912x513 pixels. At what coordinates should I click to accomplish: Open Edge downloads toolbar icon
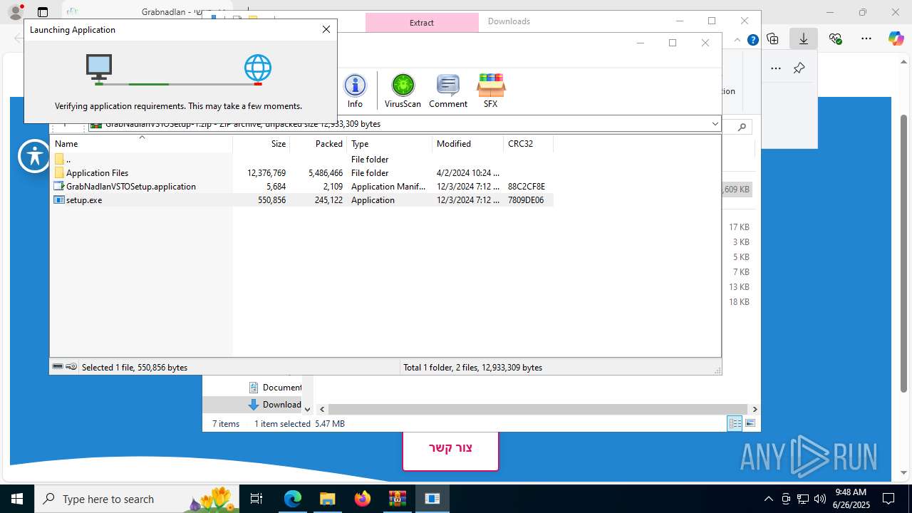pos(804,38)
